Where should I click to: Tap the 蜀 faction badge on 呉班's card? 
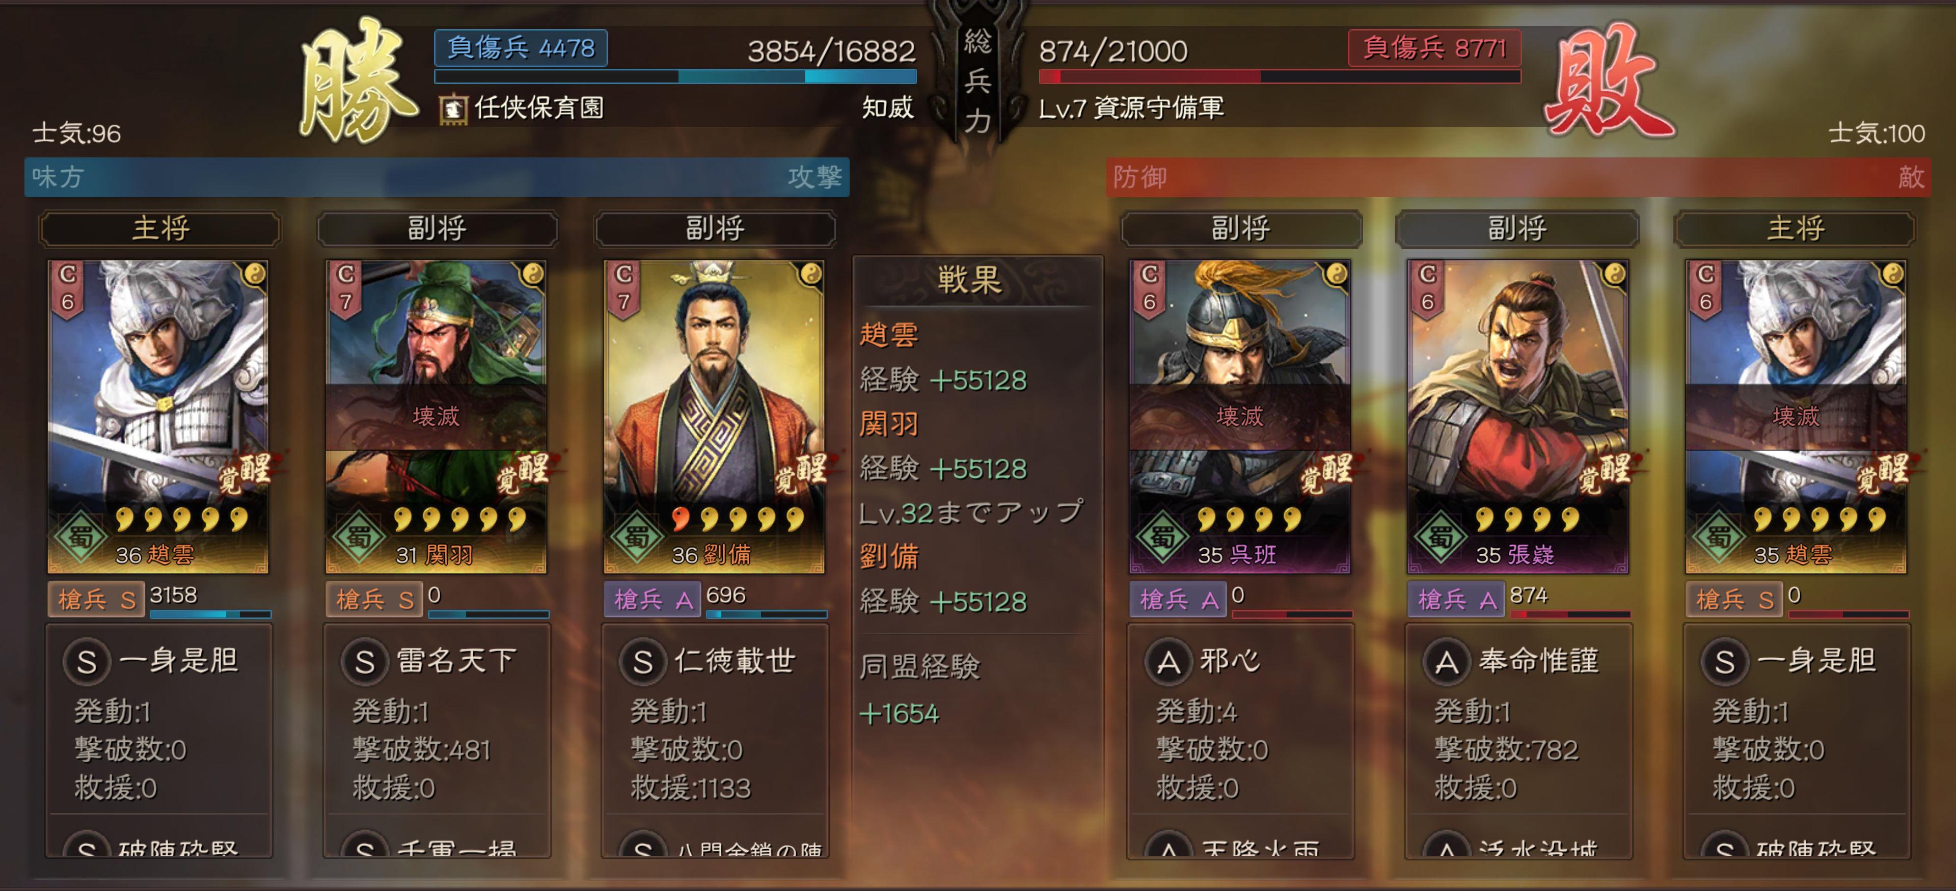(x=1162, y=537)
